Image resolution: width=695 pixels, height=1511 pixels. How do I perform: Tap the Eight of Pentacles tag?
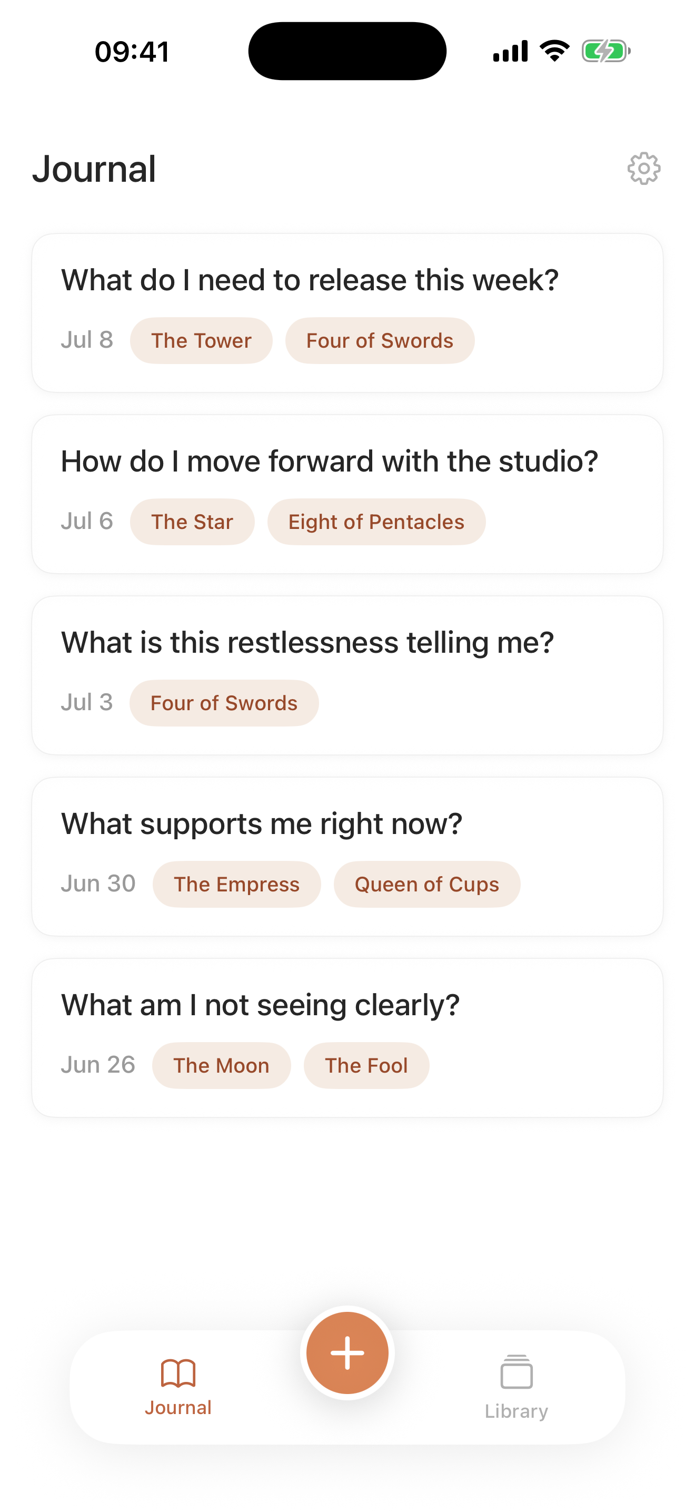click(x=376, y=522)
